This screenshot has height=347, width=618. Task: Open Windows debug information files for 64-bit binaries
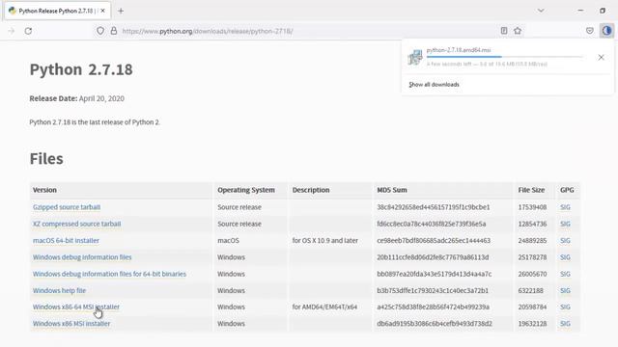[109, 274]
